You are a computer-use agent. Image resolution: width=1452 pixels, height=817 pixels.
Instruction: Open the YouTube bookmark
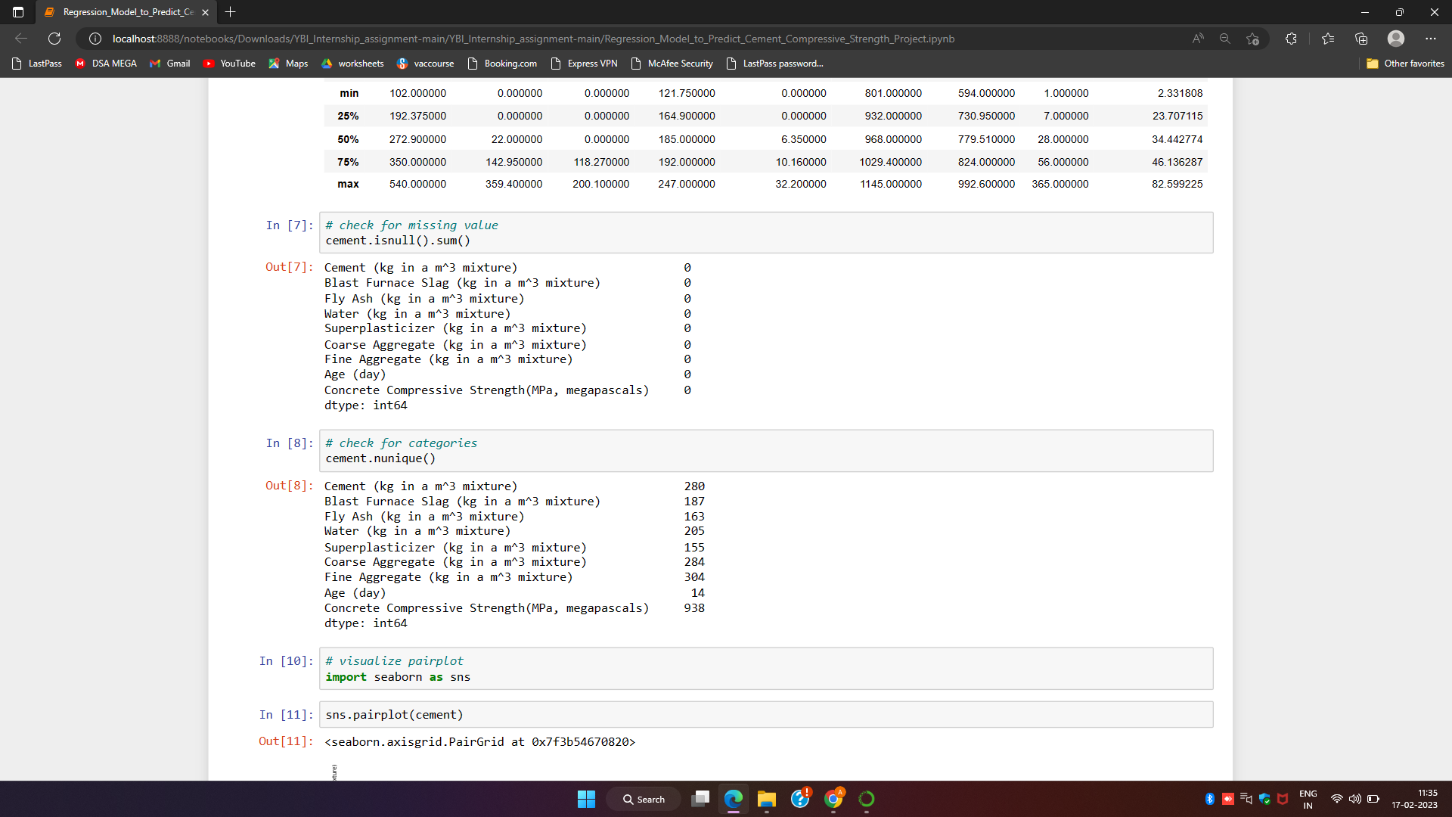point(229,64)
